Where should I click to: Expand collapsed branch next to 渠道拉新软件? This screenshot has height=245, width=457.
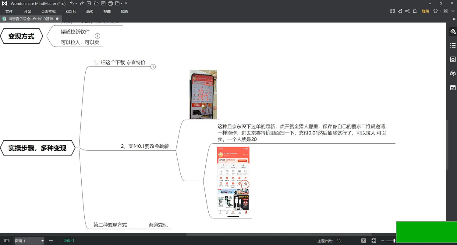coord(97,36)
